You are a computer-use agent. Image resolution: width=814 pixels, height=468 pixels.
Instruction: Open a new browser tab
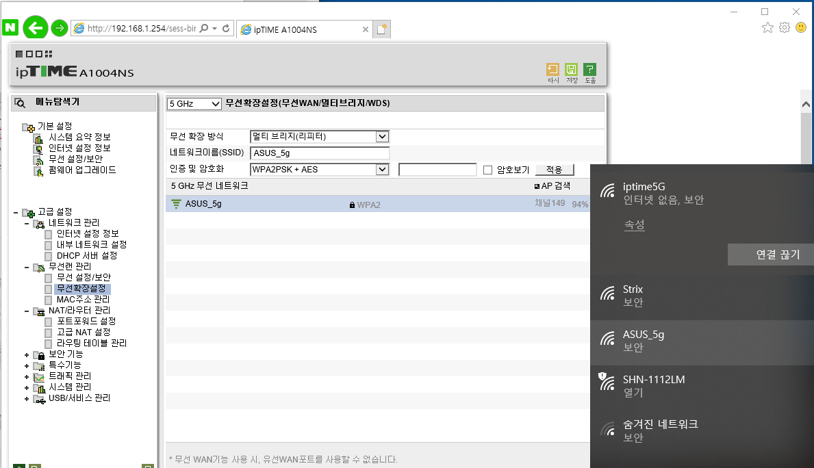[381, 29]
